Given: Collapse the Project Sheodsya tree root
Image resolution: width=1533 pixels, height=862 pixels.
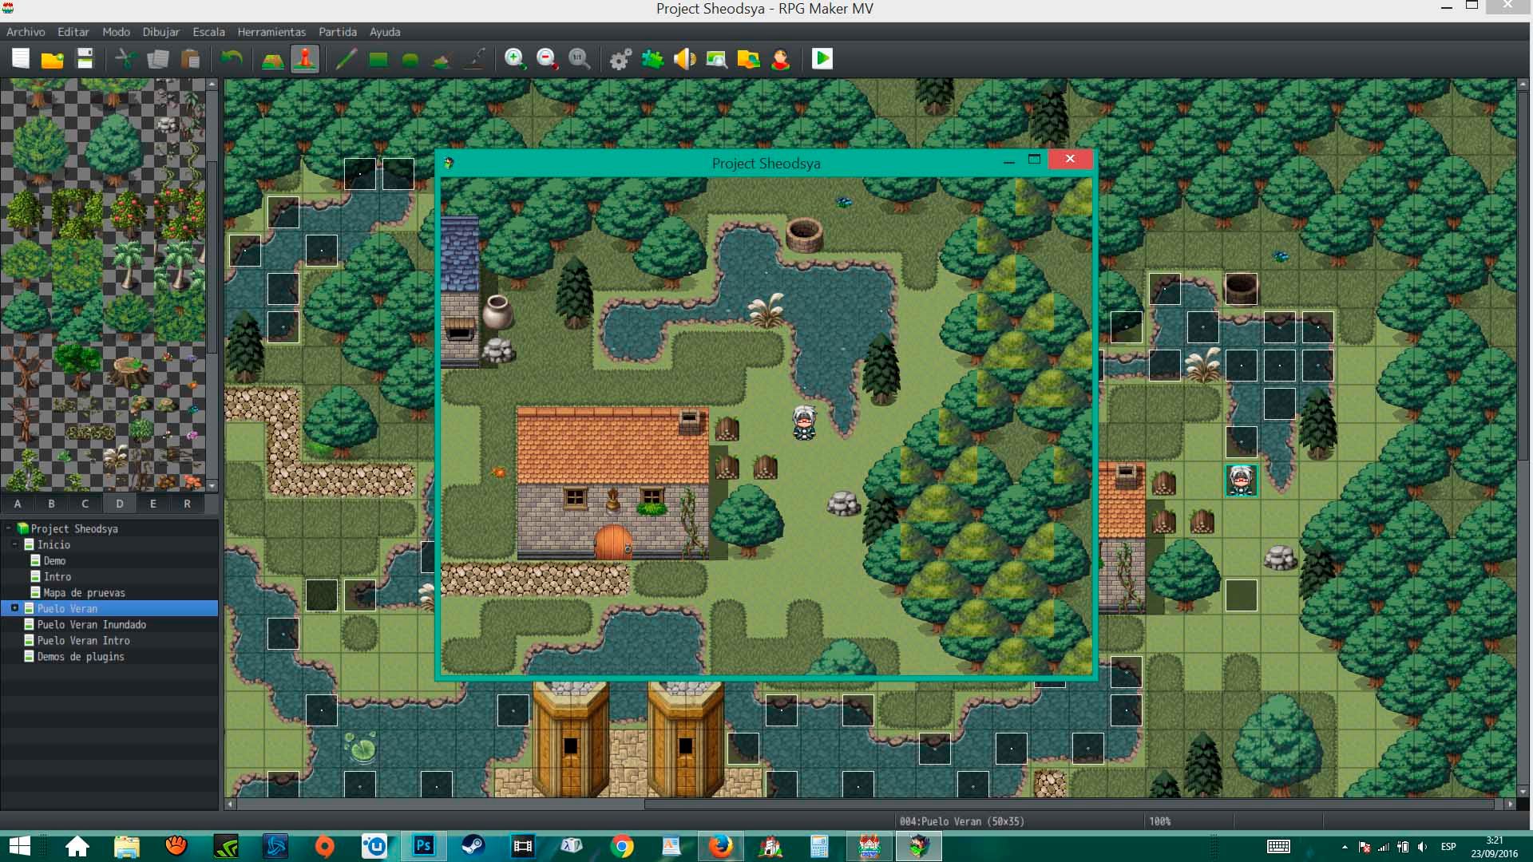Looking at the screenshot, I should (x=8, y=528).
